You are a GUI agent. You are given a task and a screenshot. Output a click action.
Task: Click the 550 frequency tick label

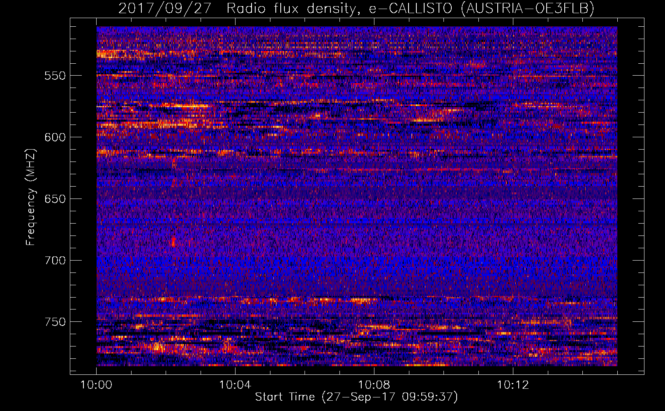coord(55,76)
